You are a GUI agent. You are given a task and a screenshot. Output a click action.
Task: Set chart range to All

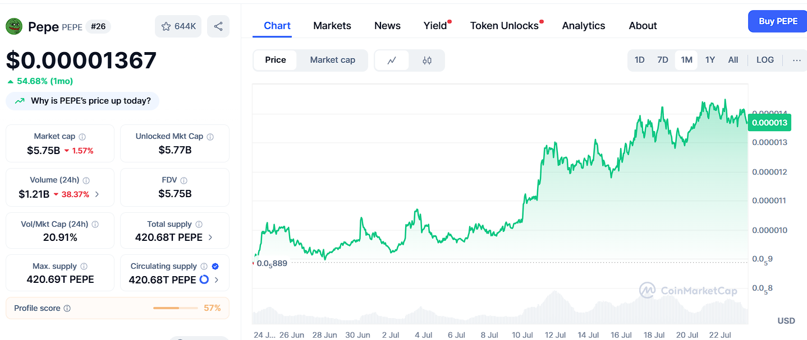coord(733,60)
